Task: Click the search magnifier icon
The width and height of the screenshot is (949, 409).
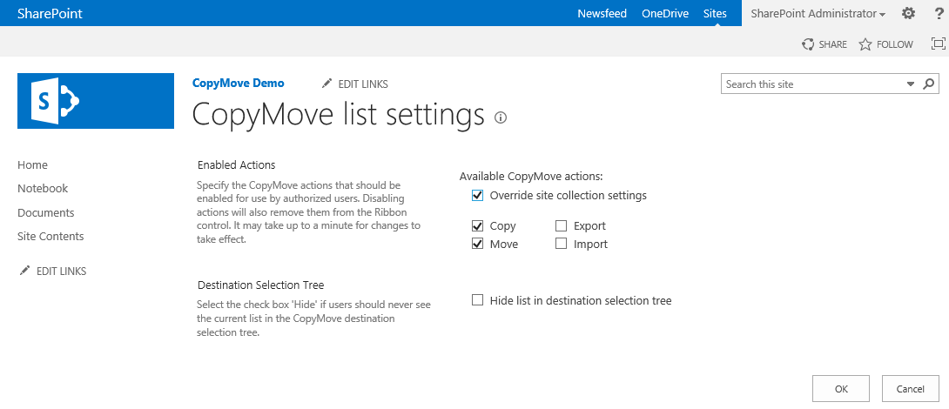Action: pos(929,84)
